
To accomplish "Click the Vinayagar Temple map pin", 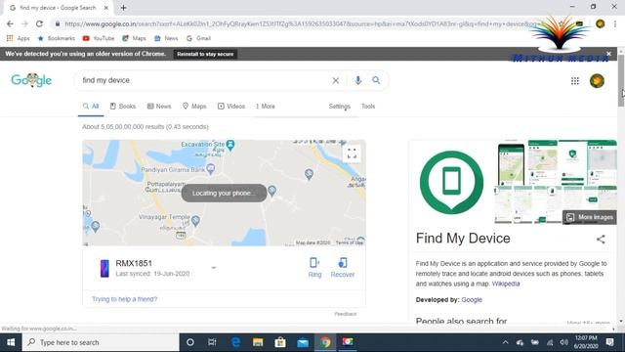I will point(195,220).
